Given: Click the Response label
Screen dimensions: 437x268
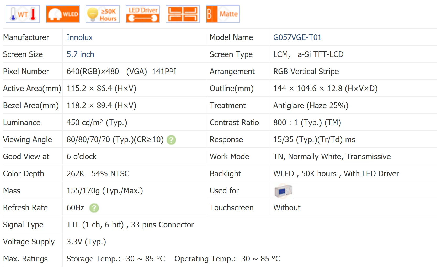Looking at the screenshot, I should click(226, 140).
